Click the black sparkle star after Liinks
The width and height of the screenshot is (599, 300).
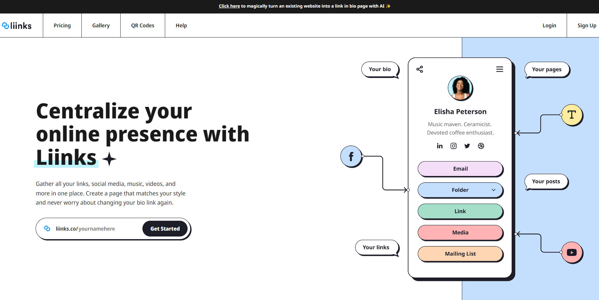click(109, 159)
